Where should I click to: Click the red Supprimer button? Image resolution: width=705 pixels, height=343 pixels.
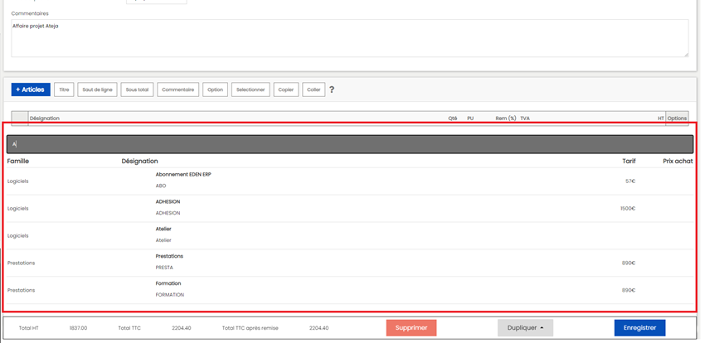pos(411,327)
